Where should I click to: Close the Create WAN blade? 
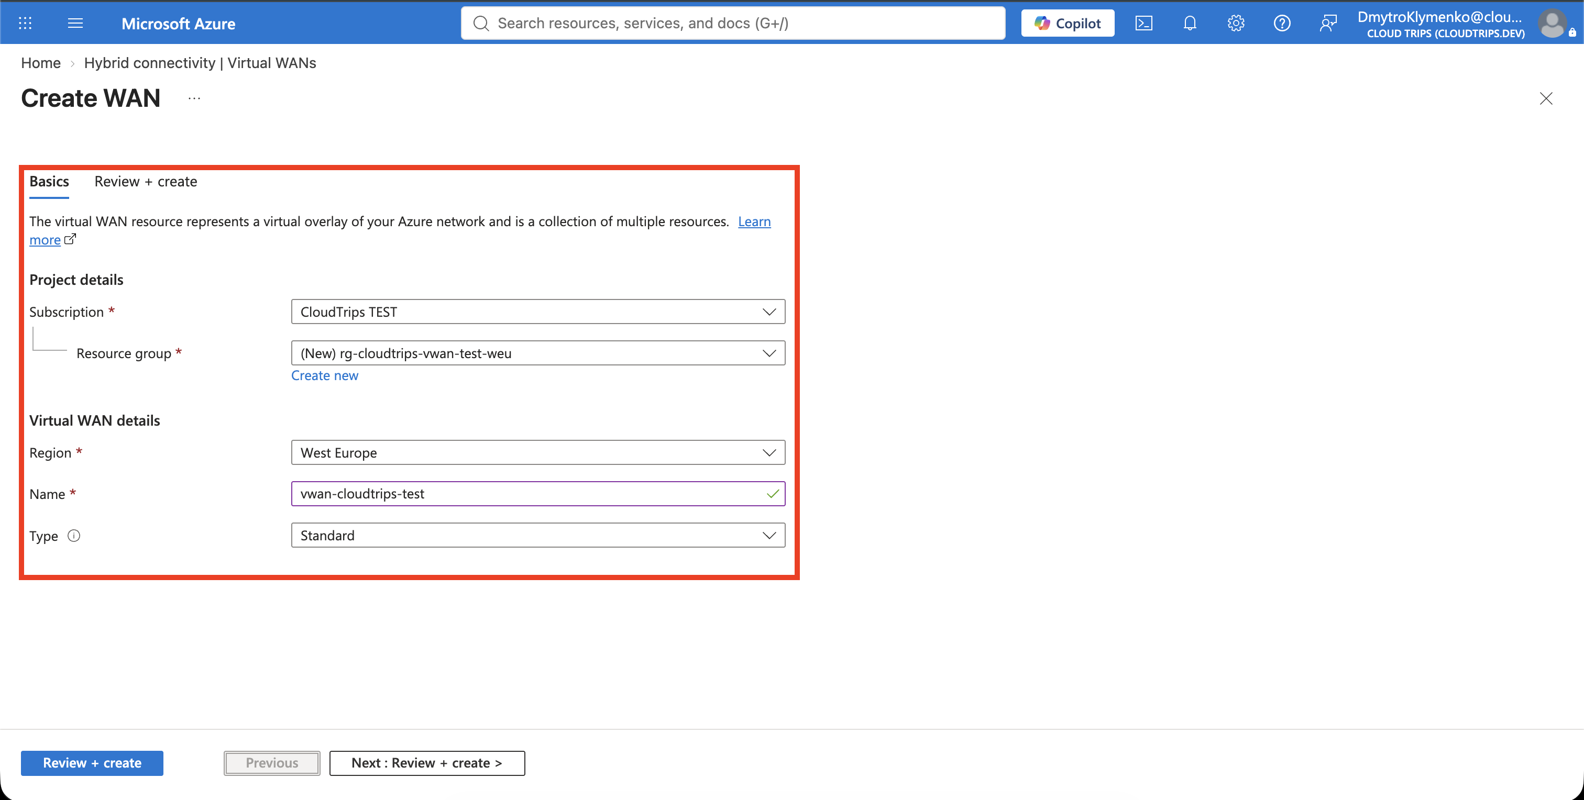pos(1546,98)
